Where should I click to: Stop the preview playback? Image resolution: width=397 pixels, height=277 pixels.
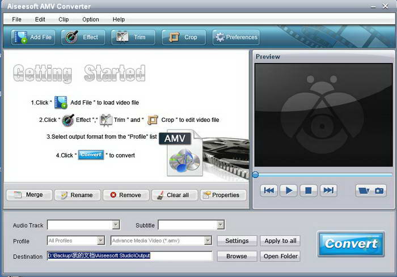pos(309,190)
